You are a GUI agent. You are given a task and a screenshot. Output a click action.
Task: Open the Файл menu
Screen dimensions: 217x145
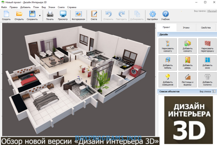(4, 7)
